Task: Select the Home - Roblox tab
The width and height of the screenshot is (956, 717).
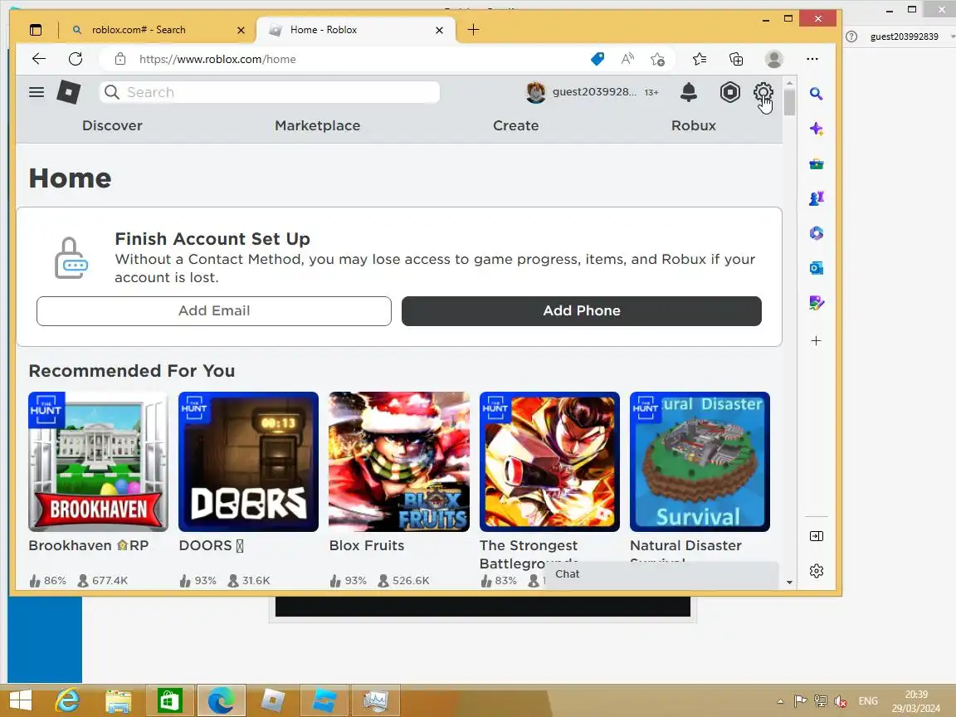Action: click(x=355, y=29)
